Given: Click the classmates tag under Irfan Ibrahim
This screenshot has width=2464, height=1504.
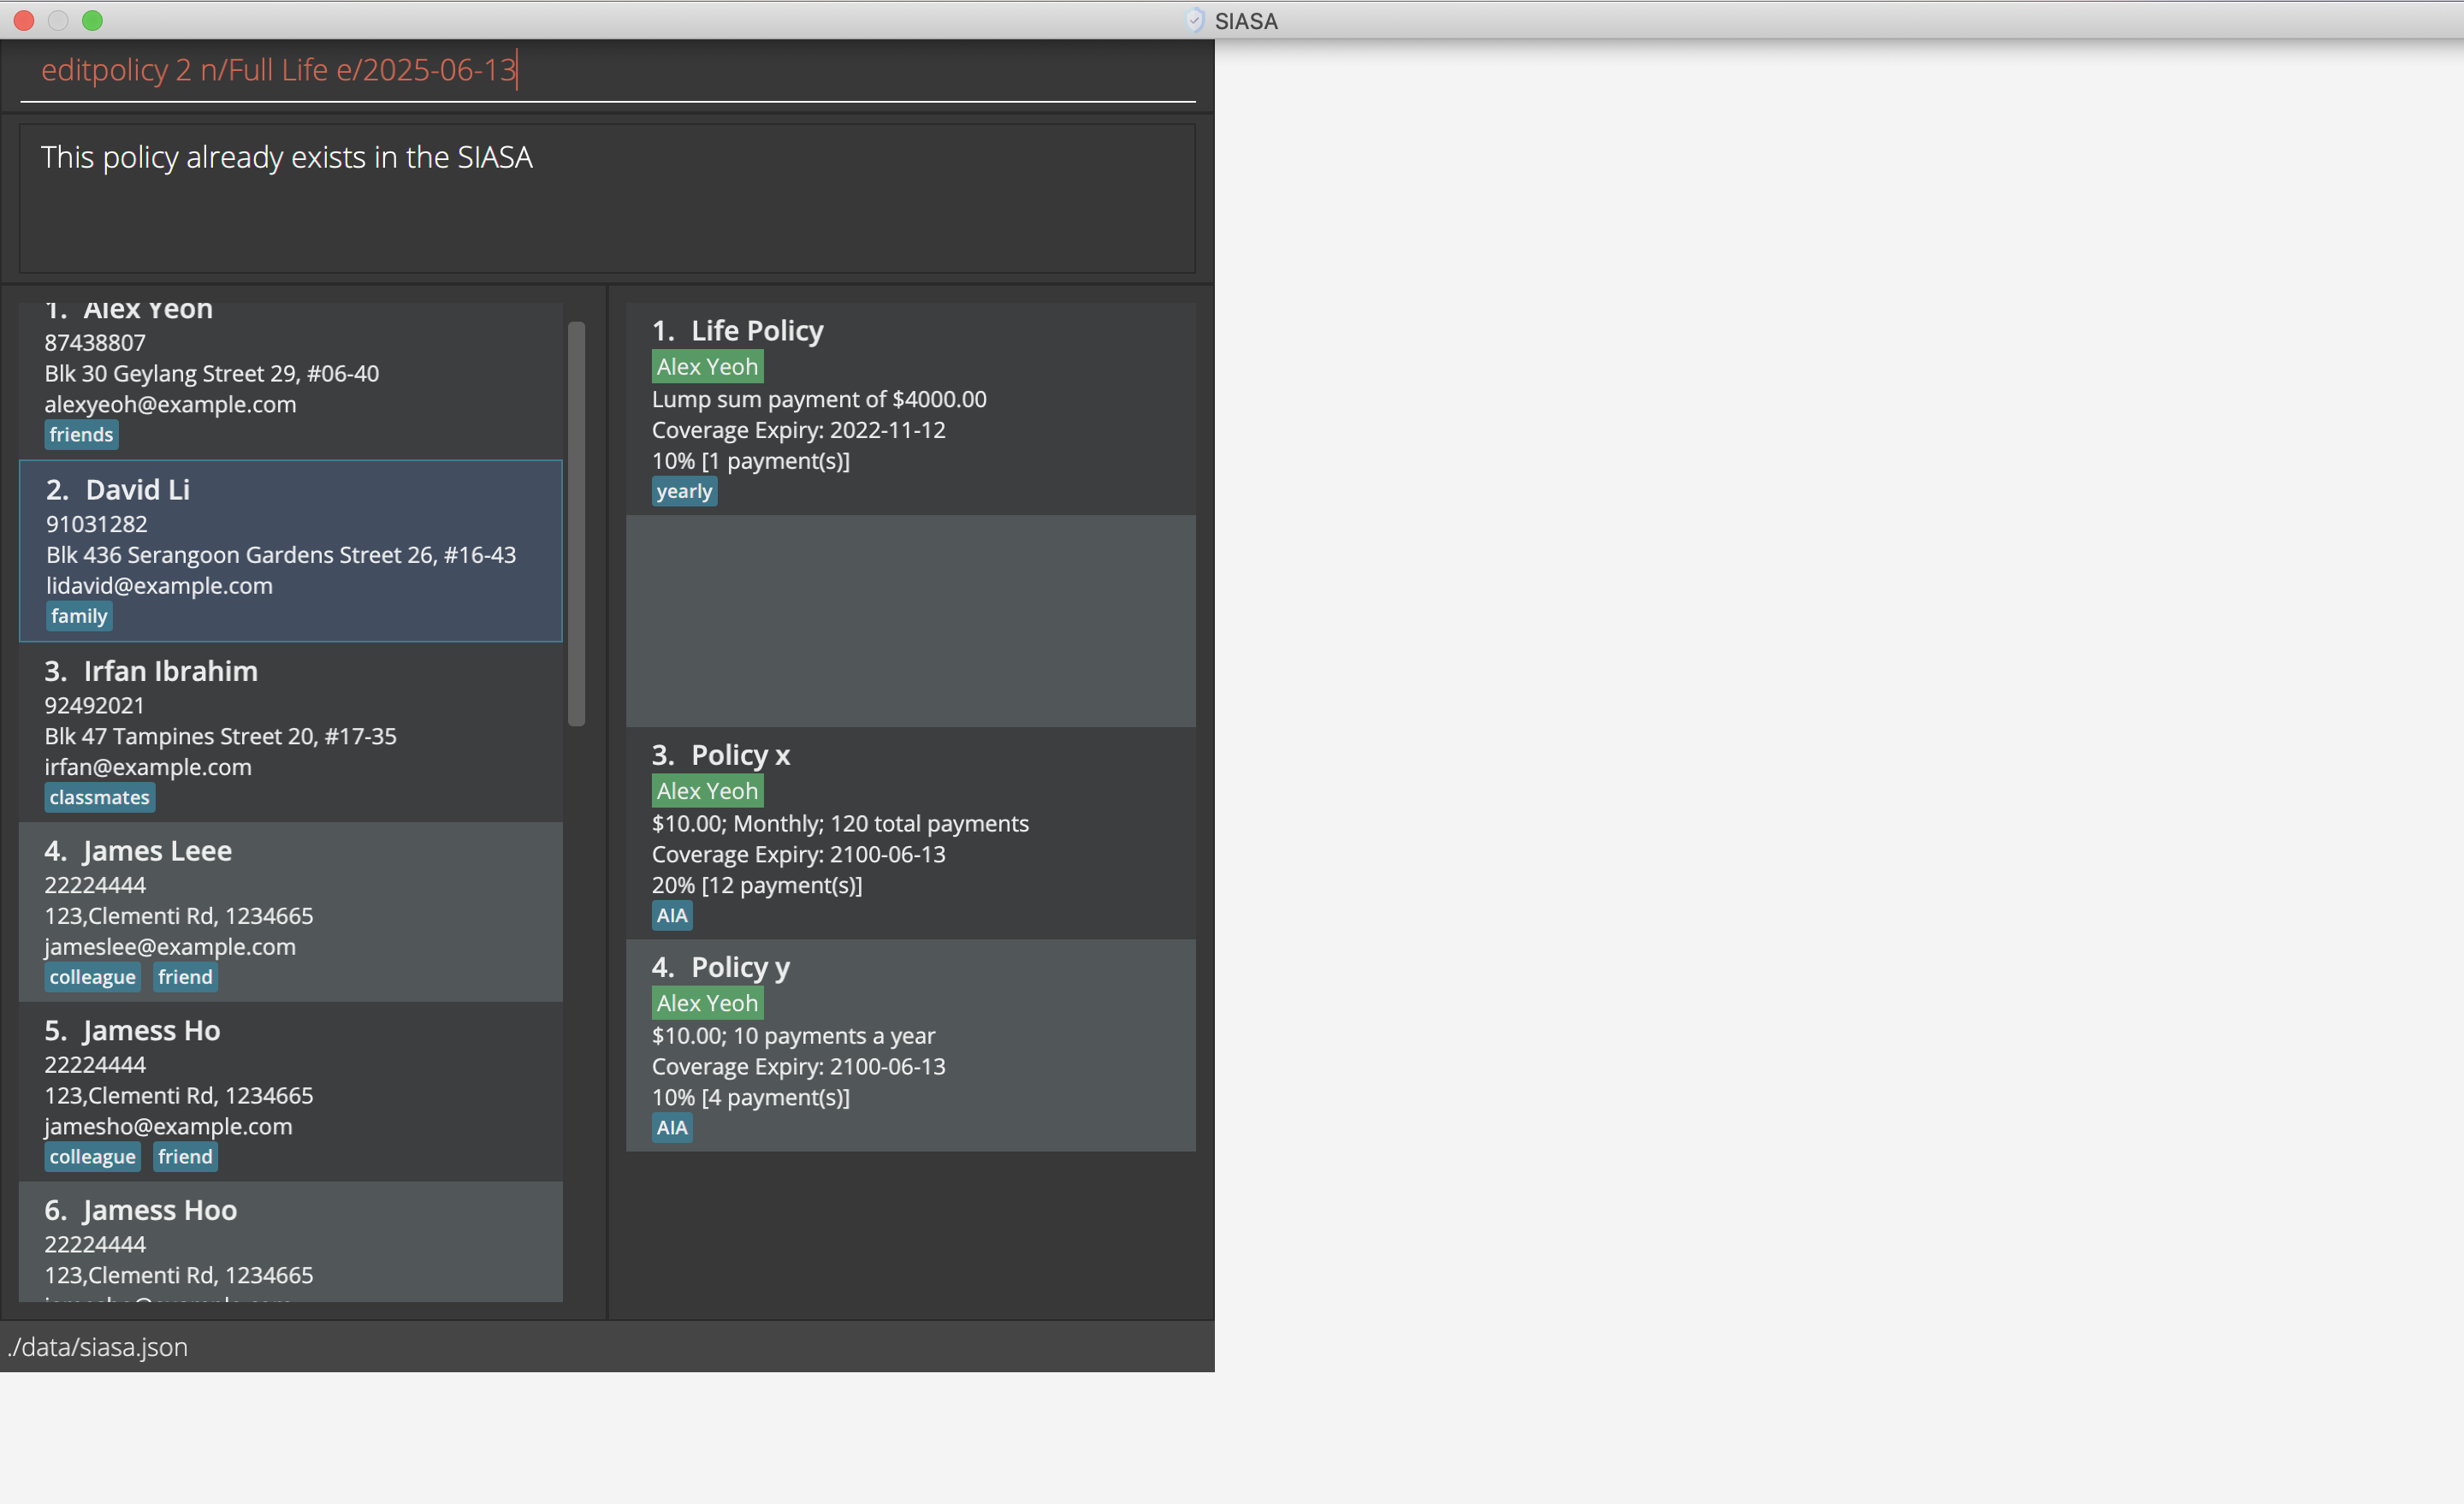Looking at the screenshot, I should [99, 797].
